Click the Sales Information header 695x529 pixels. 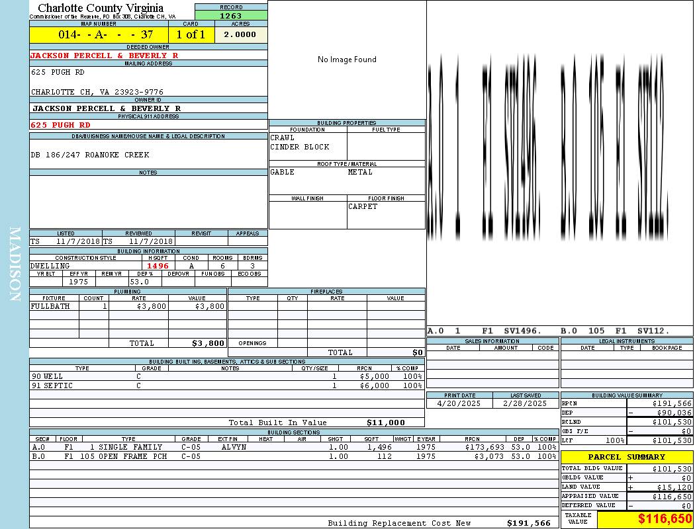click(x=492, y=341)
